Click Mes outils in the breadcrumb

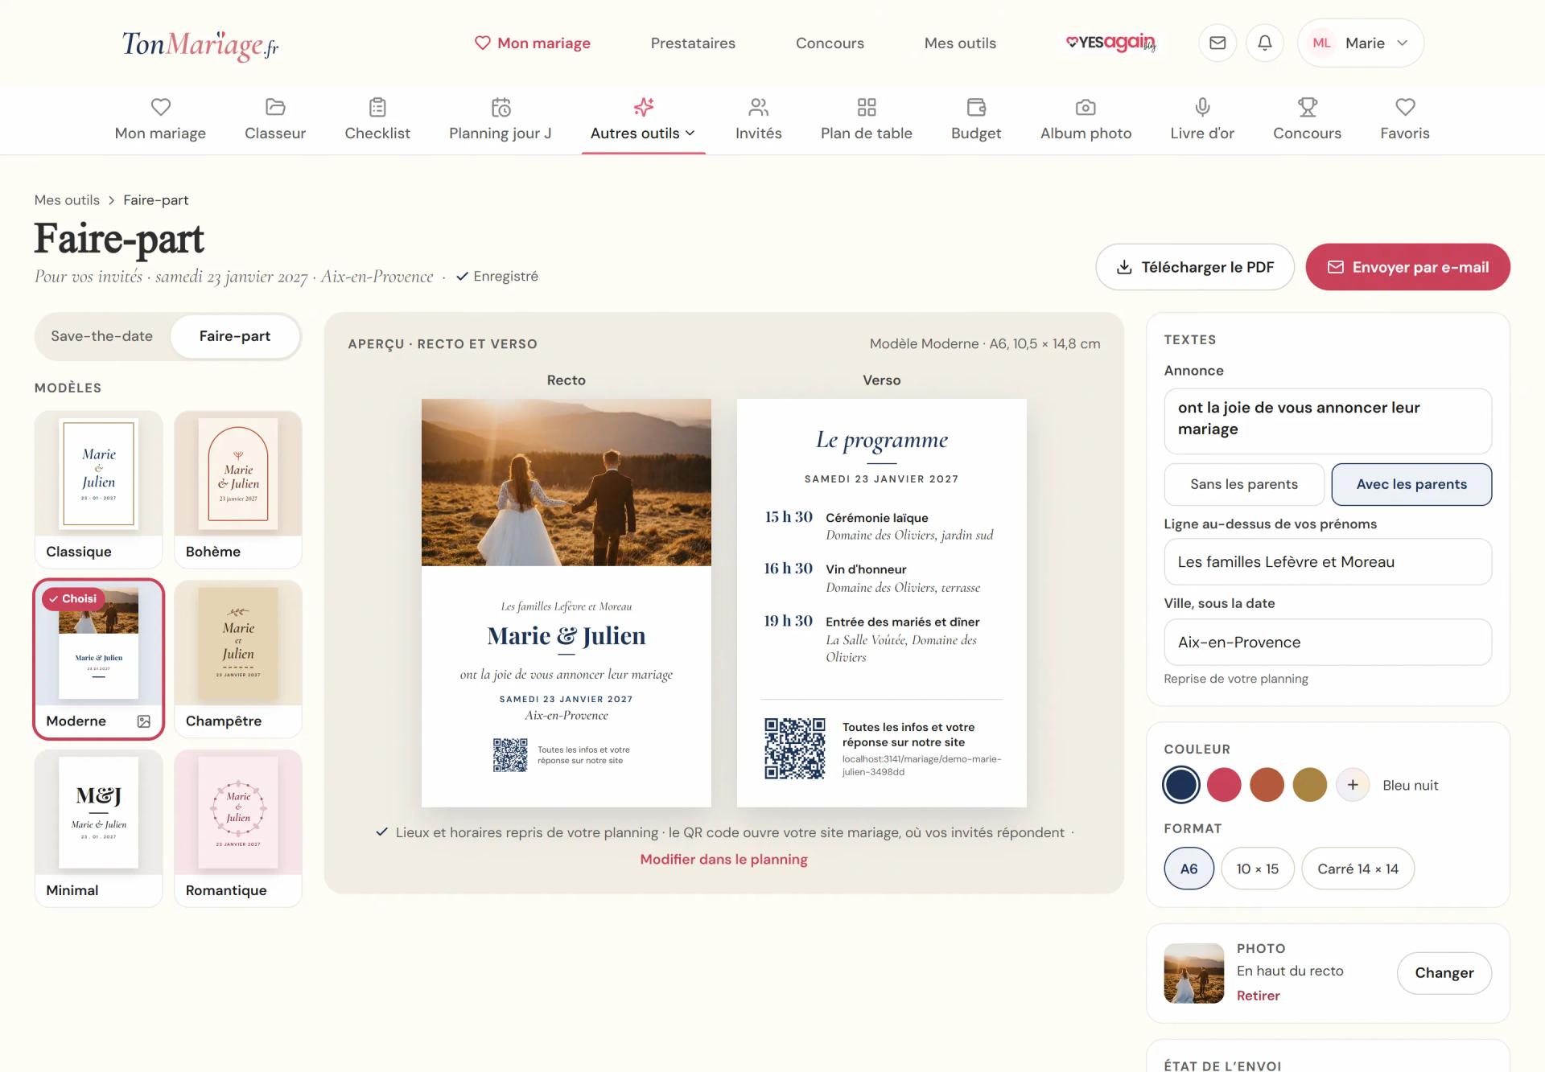pos(67,200)
